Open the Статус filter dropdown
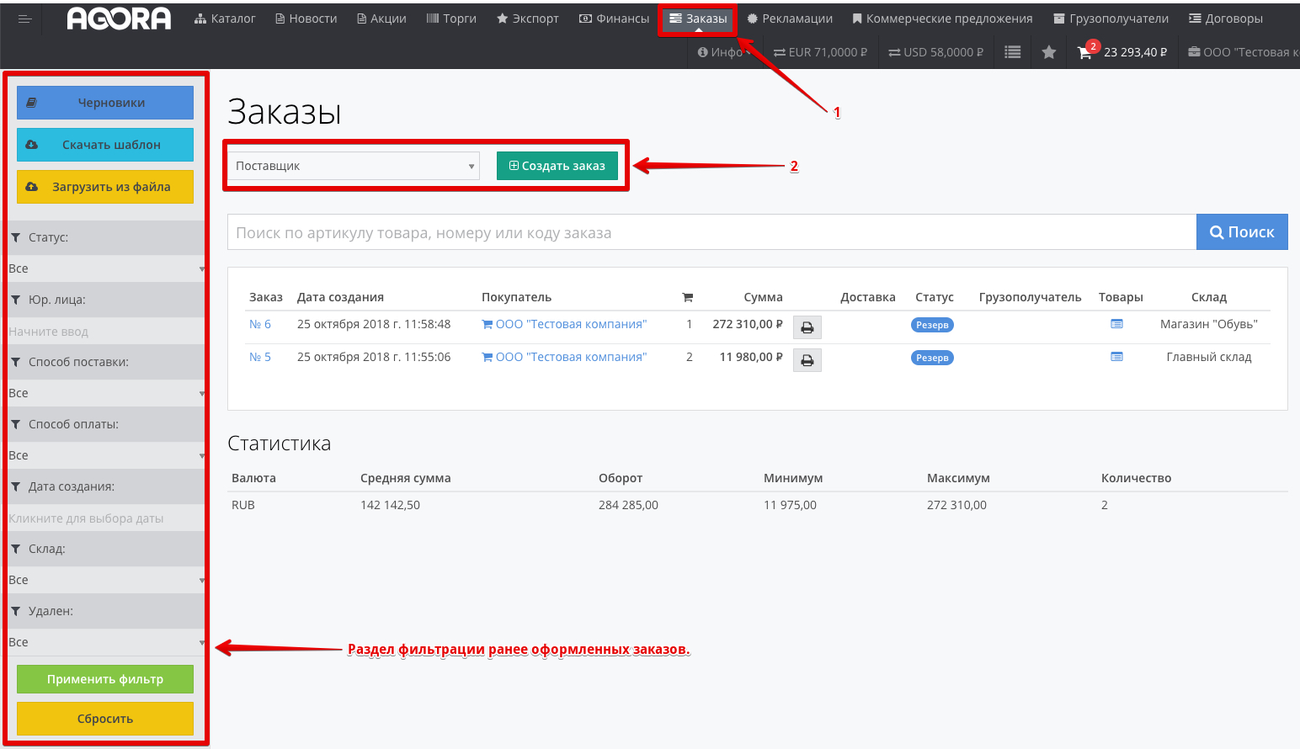Screen dimensions: 1300x749 105,268
